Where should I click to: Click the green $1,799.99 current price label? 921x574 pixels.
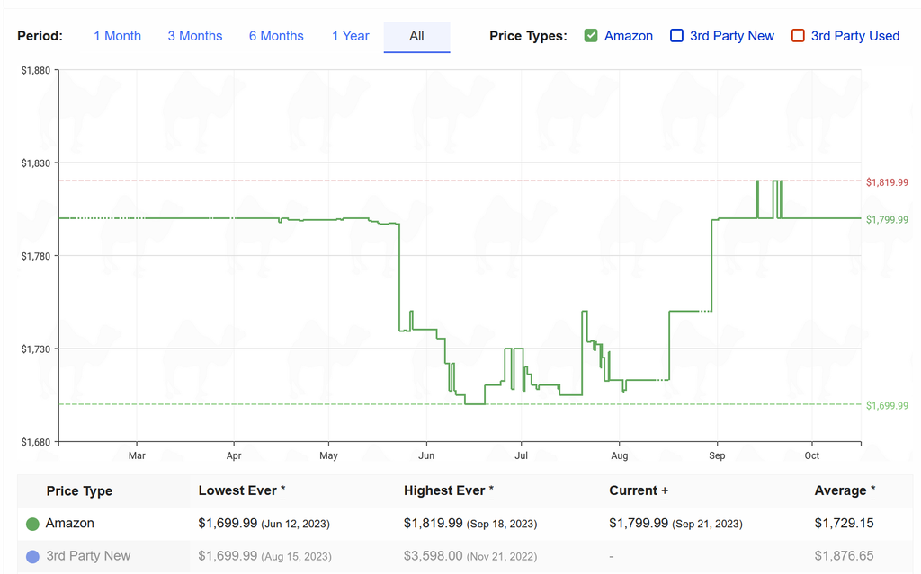coord(887,219)
